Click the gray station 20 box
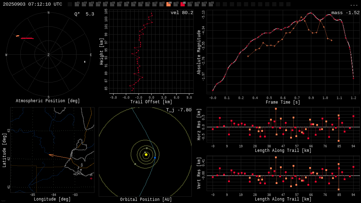Viewport: 361px width, 203px height. click(211, 4)
